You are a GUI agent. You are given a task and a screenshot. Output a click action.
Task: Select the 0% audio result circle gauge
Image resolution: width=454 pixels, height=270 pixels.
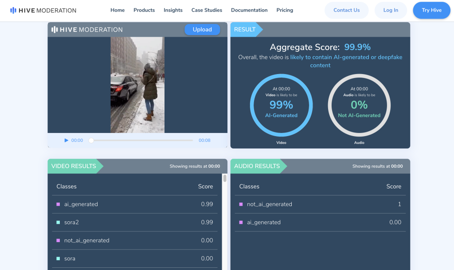[x=359, y=105]
